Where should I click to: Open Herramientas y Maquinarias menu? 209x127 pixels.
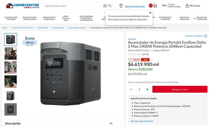[x=49, y=18]
